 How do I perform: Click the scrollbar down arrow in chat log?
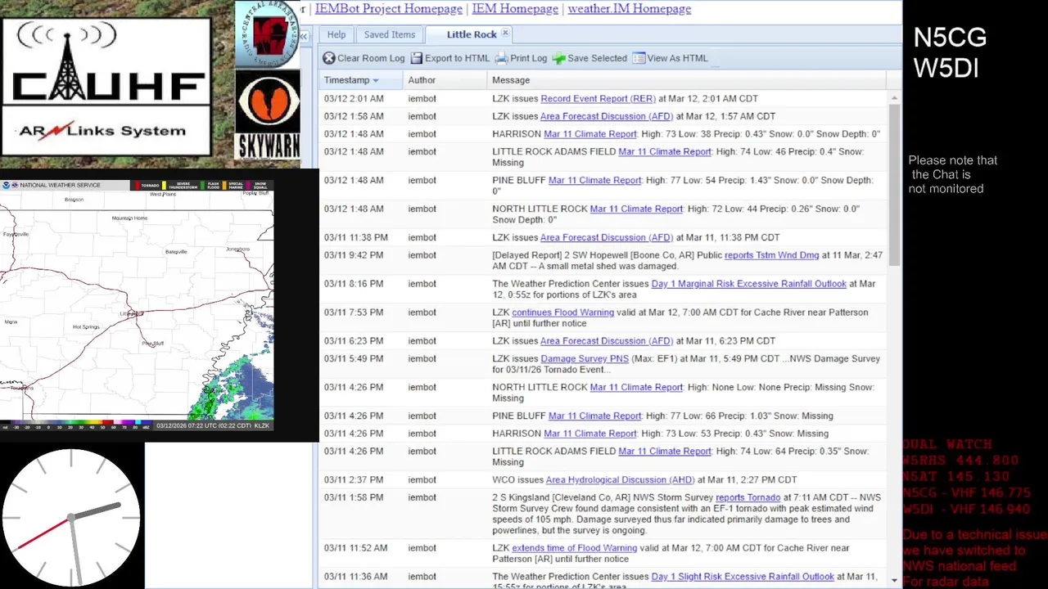click(894, 580)
